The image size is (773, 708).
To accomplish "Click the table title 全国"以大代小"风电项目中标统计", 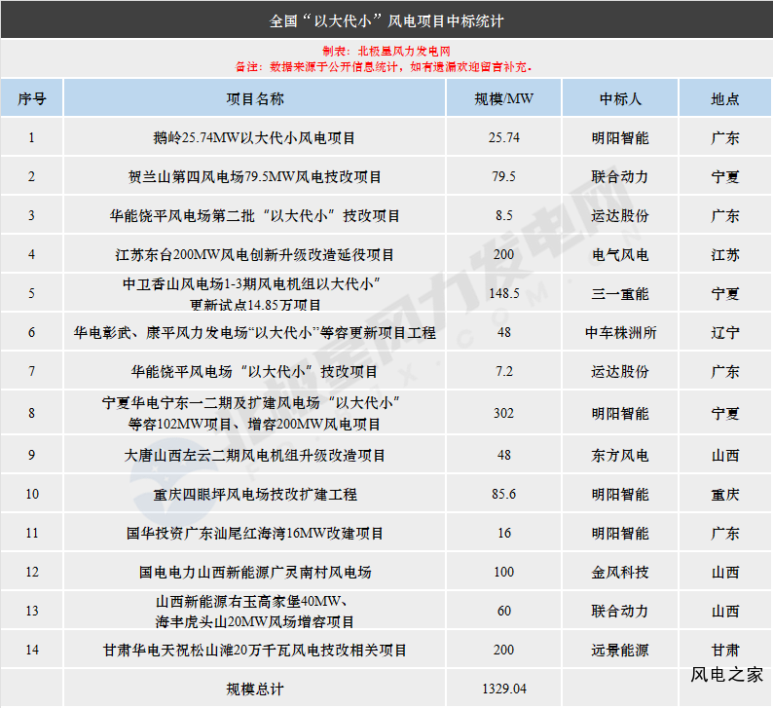I will pyautogui.click(x=386, y=21).
